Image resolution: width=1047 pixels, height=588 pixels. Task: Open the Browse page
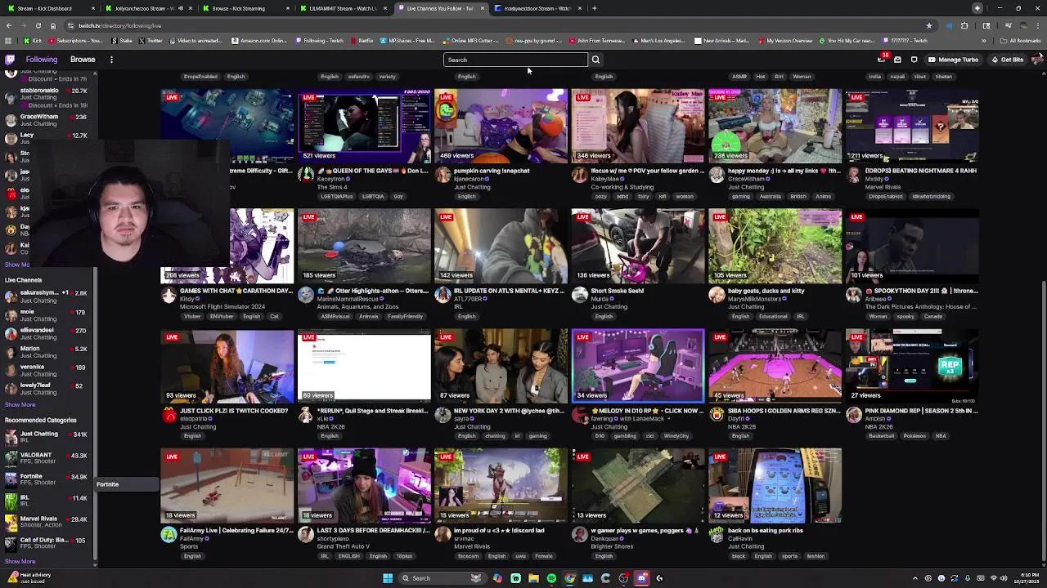coord(83,60)
